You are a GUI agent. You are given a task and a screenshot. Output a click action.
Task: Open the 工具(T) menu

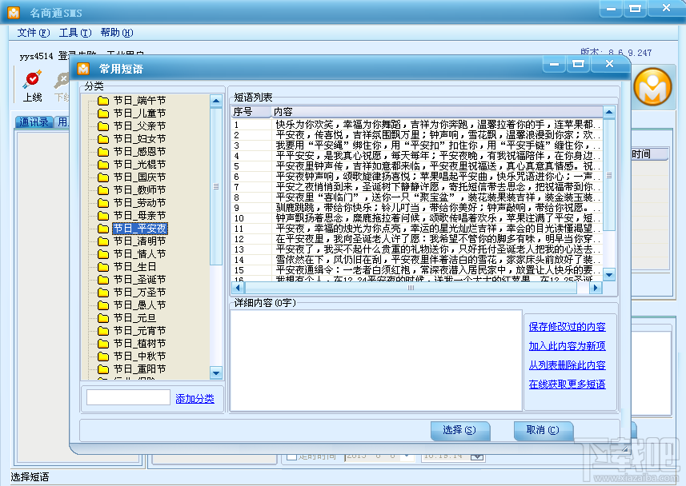coord(75,33)
